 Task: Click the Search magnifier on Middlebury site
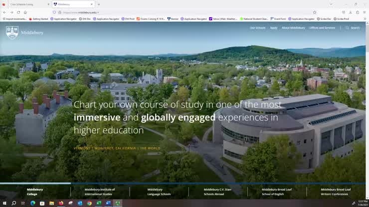click(347, 28)
